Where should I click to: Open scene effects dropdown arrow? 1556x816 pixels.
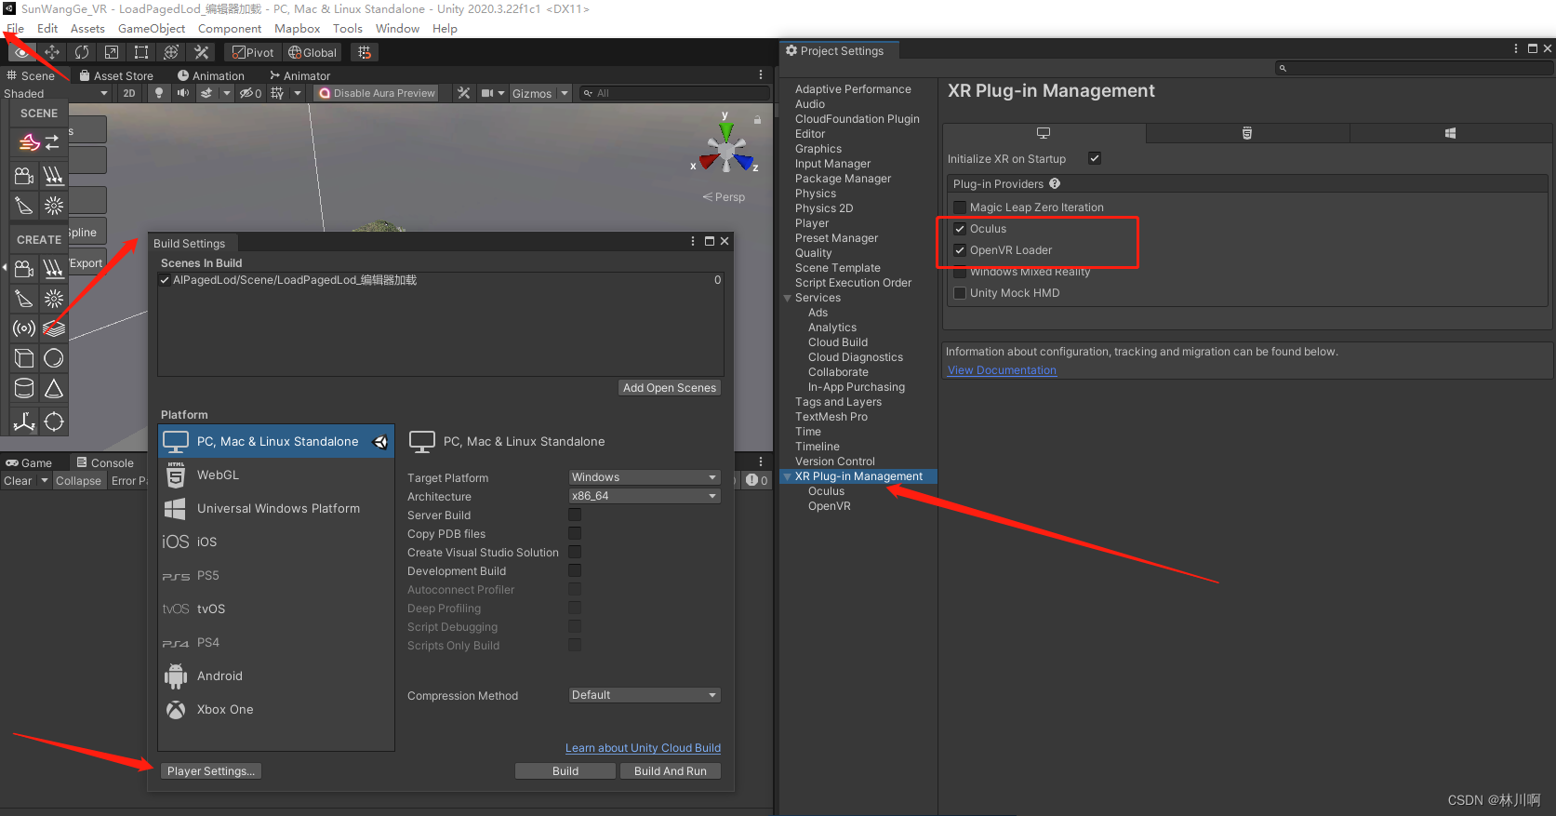click(x=226, y=93)
